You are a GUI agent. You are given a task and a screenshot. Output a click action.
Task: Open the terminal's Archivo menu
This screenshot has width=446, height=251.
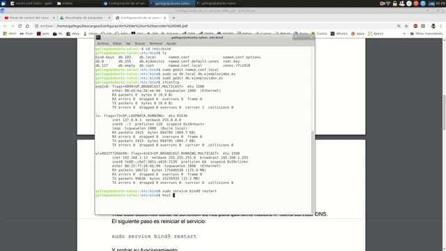(x=102, y=43)
